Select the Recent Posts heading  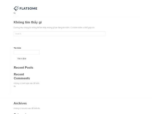[23, 68]
